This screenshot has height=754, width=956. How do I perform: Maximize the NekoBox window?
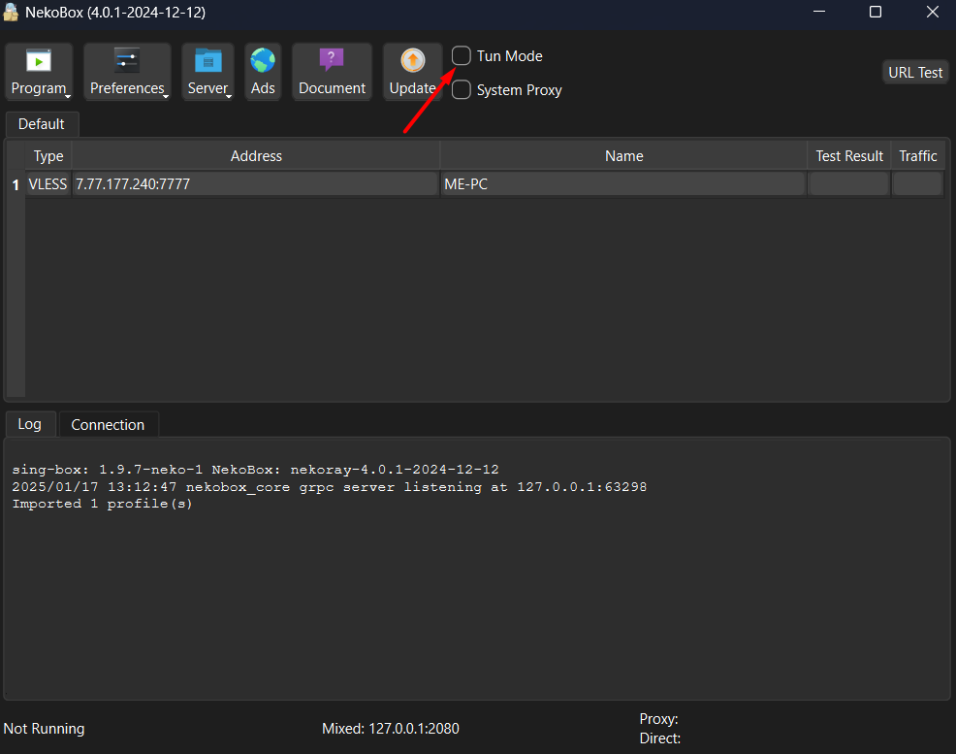pyautogui.click(x=876, y=13)
